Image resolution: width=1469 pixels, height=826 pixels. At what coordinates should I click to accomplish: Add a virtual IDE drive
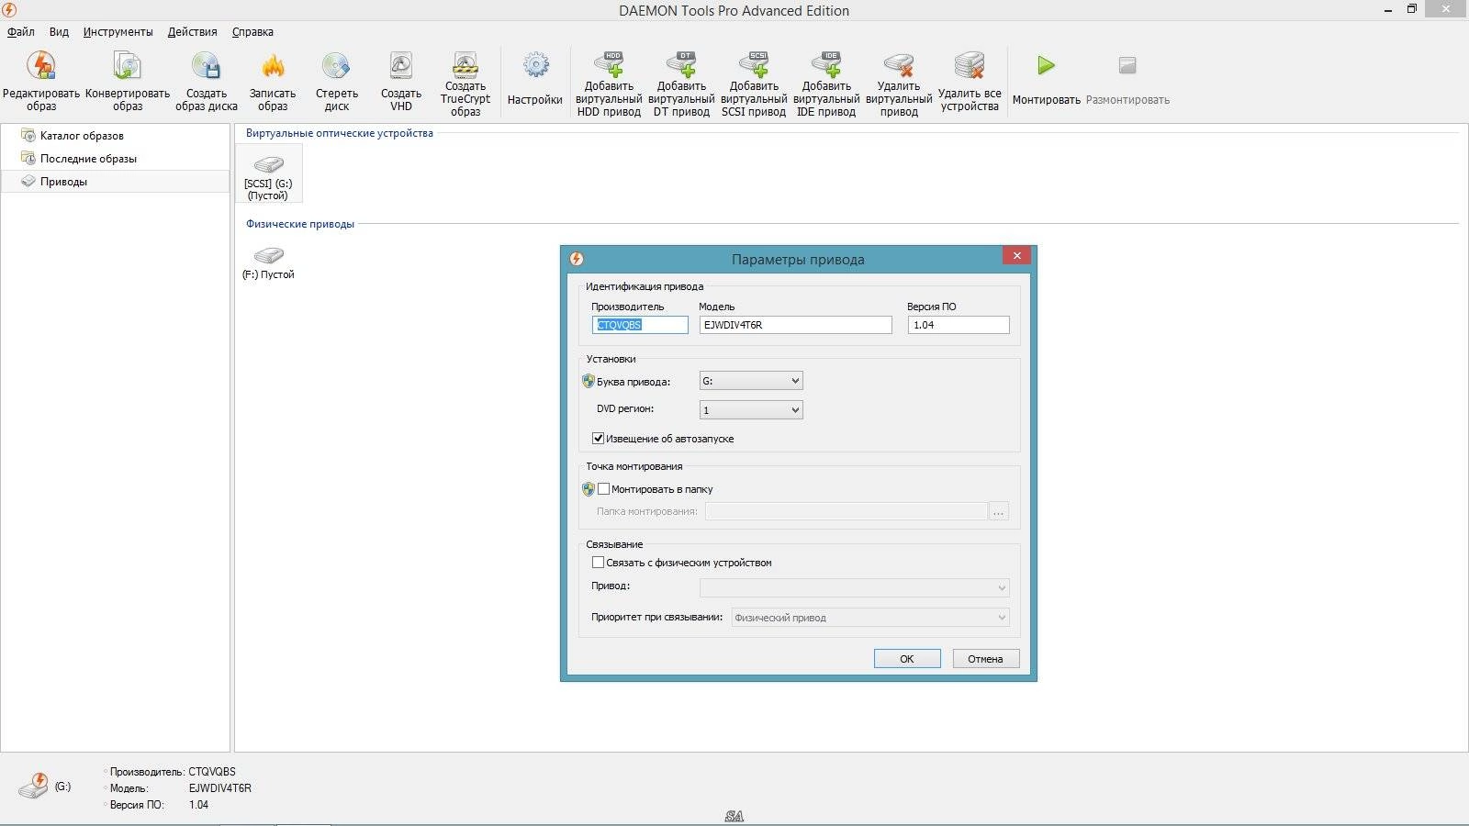coord(826,84)
